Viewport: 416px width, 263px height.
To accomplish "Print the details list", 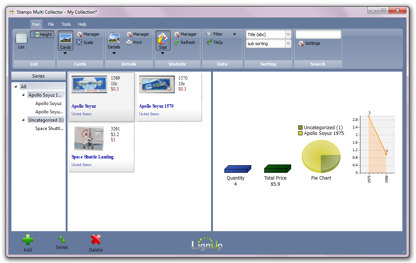I will click(x=134, y=42).
